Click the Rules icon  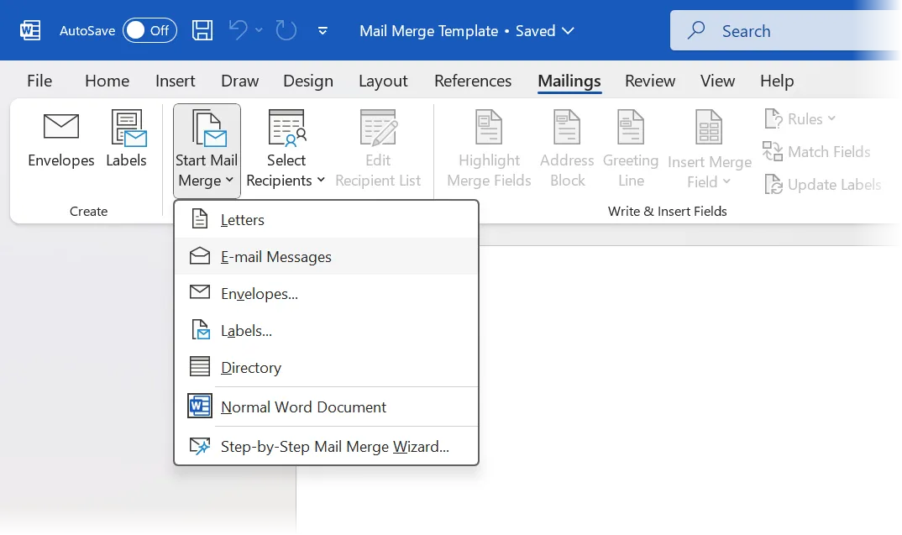(x=774, y=118)
